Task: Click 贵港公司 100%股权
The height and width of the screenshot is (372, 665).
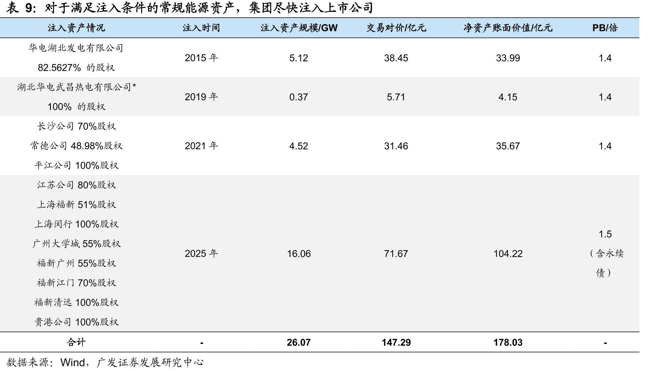Action: tap(76, 322)
